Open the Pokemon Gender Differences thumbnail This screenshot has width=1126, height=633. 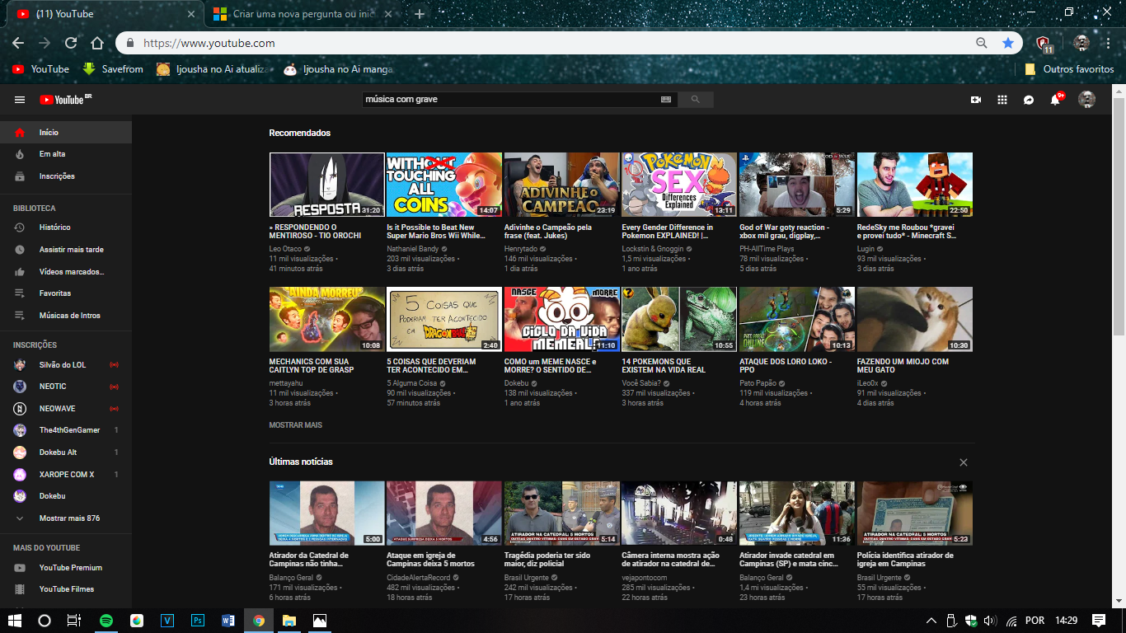point(679,185)
